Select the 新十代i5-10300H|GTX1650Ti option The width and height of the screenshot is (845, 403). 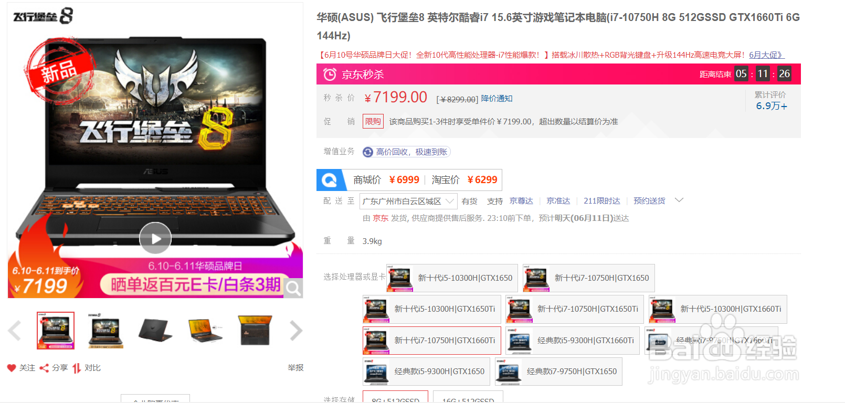431,309
